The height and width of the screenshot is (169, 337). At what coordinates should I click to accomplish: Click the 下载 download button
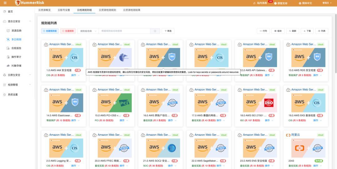pyautogui.click(x=307, y=31)
